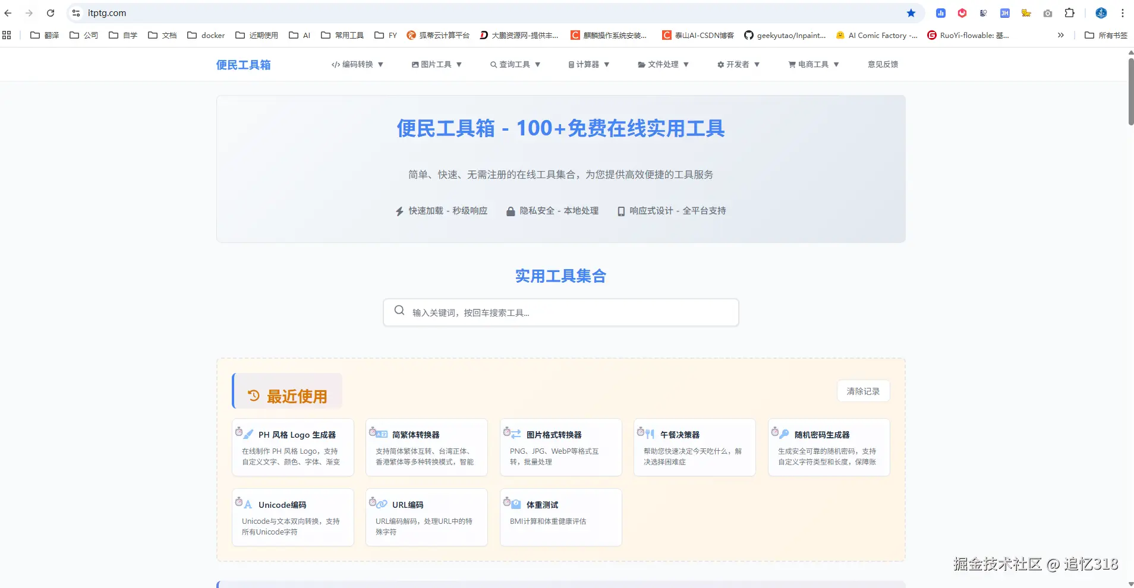Open the Extensions puzzle-piece menu

tap(1070, 13)
